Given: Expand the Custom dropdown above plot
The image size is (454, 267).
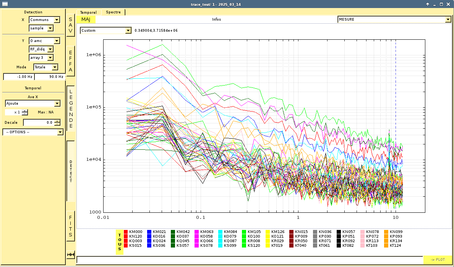Looking at the screenshot, I should tap(105, 31).
